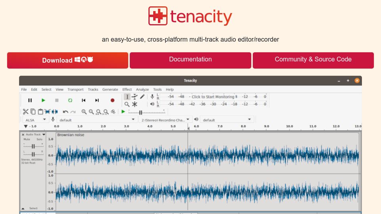This screenshot has height=214, width=381.
Task: Click the Zoom Out magnifier
Action: coord(91,112)
